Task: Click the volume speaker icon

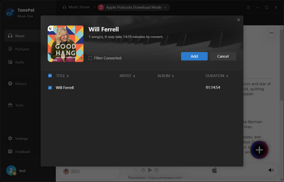Action: [271, 170]
